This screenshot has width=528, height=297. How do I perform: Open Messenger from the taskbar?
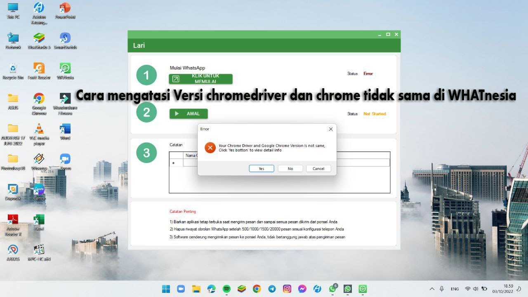302,289
